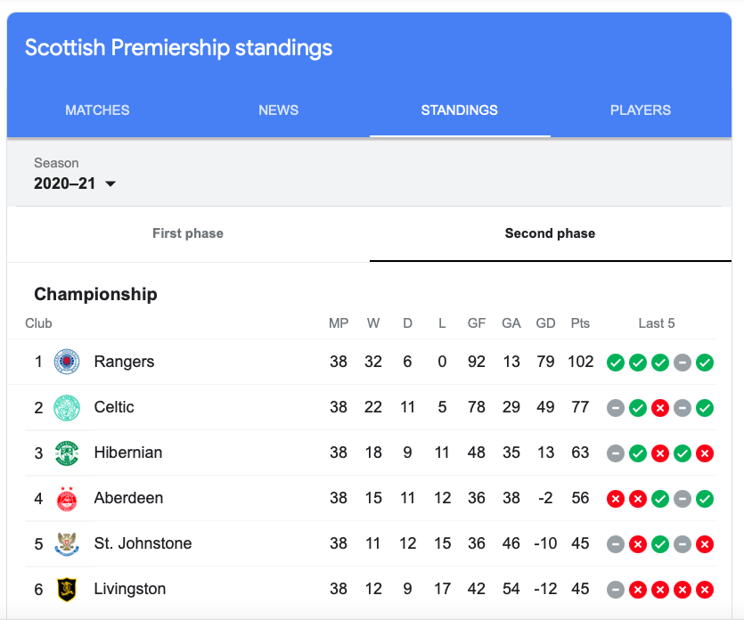Viewport: 744px width, 620px height.
Task: Open the Rangers team name link
Action: tap(124, 362)
